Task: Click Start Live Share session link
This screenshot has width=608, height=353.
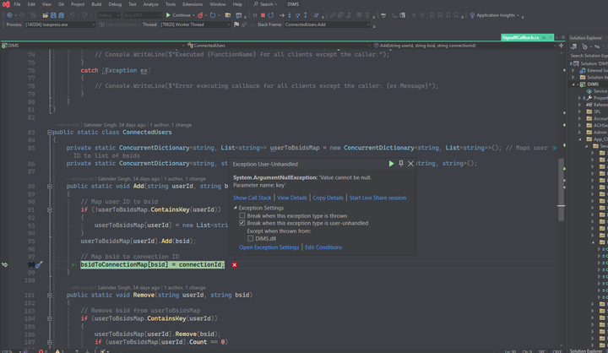Action: (x=377, y=198)
